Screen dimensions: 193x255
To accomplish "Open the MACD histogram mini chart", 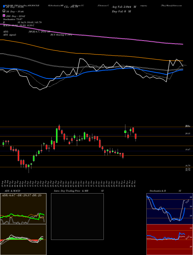I will coord(23,240).
